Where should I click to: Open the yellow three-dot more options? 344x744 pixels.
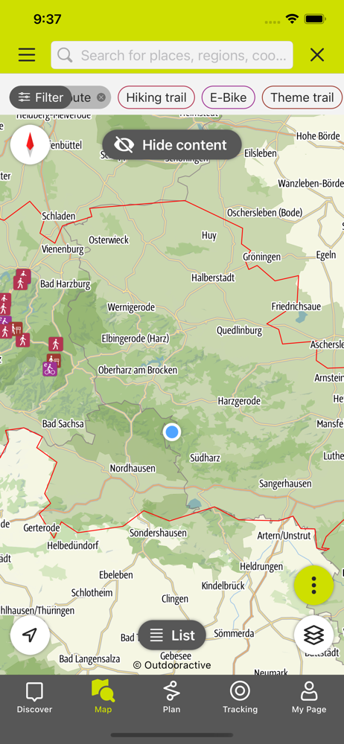click(313, 586)
